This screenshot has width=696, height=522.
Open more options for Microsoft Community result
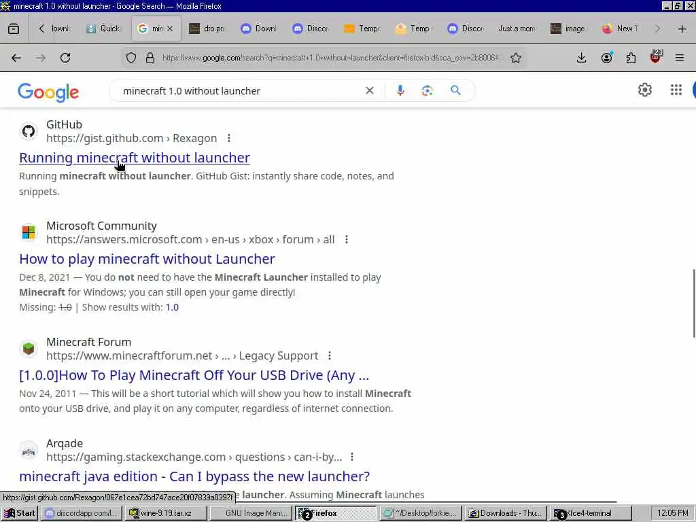(347, 239)
